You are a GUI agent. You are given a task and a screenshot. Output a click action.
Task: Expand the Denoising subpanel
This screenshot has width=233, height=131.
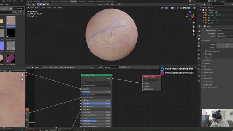[x=204, y=54]
